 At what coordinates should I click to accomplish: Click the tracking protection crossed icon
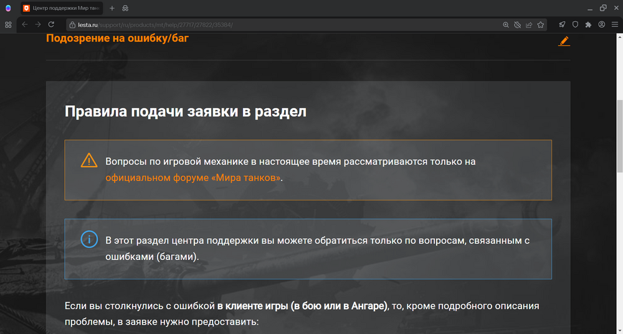click(517, 25)
